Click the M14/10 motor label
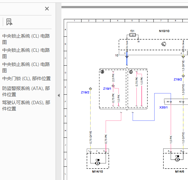Screen dimensions: 188x180 pyautogui.click(x=98, y=171)
